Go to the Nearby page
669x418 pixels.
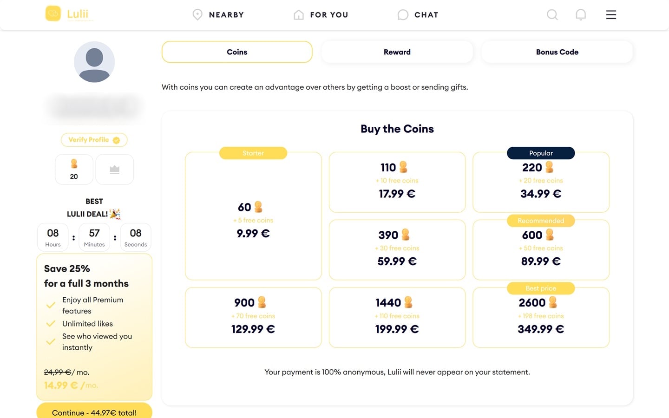coord(218,15)
